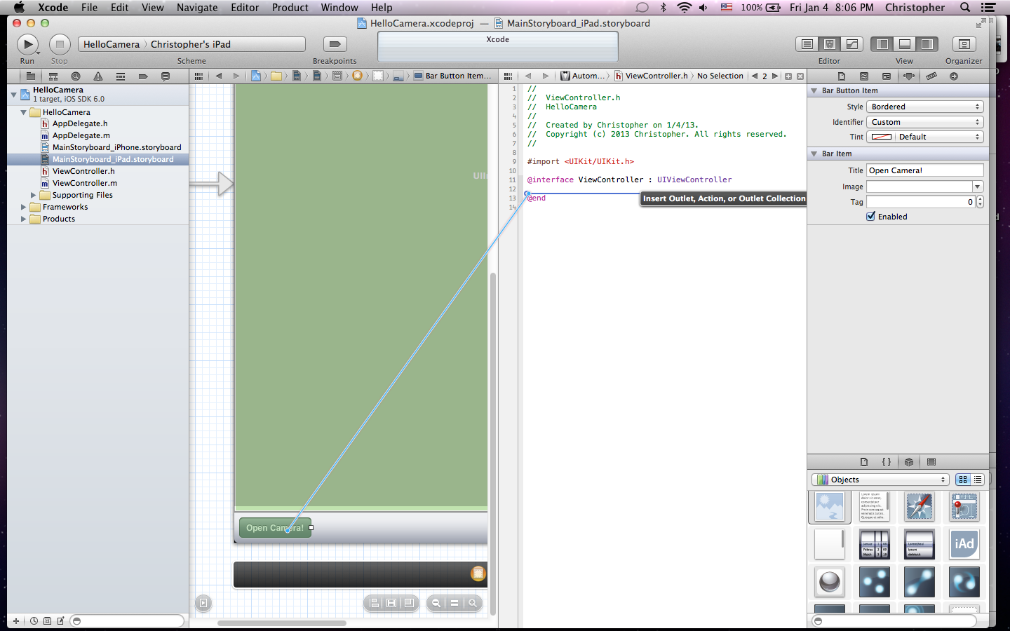
Task: Select the Assistant editor mode
Action: (x=830, y=44)
